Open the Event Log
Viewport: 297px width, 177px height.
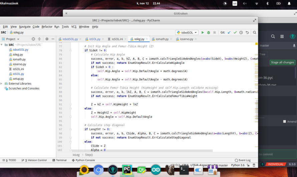pyautogui.click(x=243, y=160)
